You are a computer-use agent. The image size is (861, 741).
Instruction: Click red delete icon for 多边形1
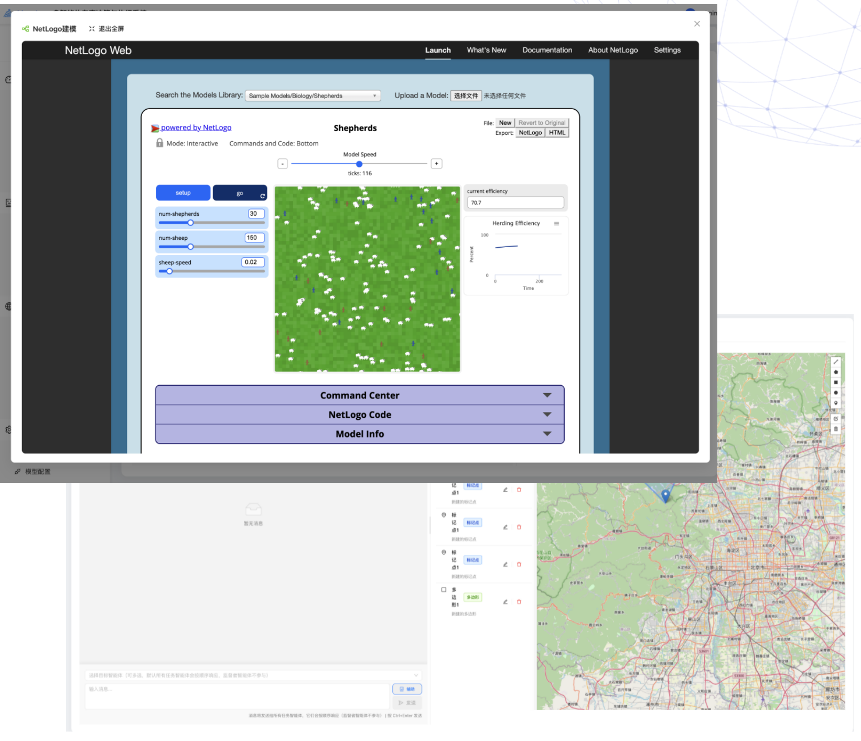point(519,602)
